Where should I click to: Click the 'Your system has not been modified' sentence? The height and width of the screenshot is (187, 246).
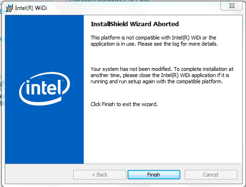(131, 69)
